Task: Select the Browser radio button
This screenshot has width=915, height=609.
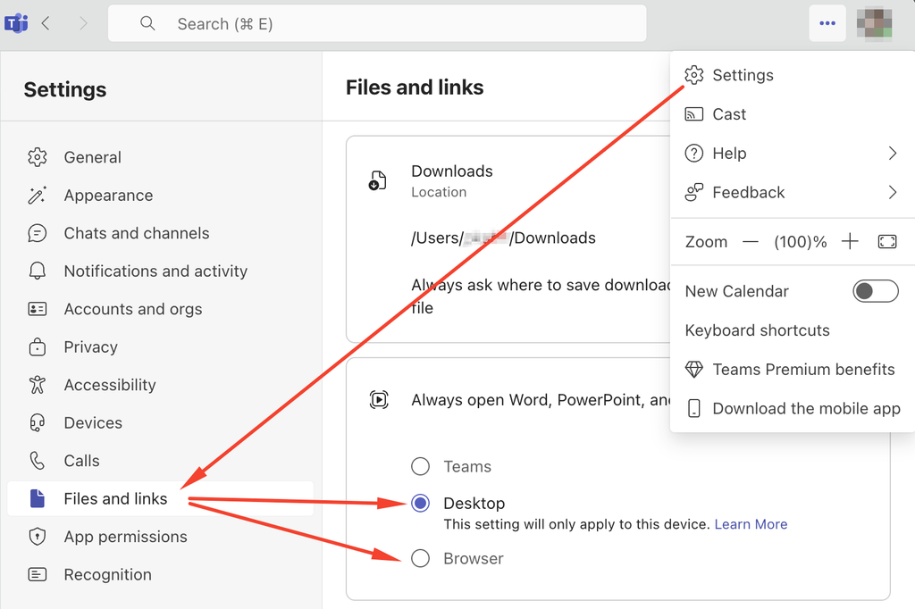Action: pos(420,559)
